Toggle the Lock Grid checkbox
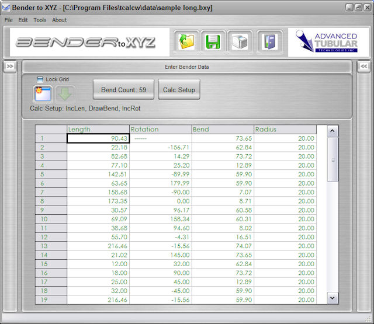The width and height of the screenshot is (374, 324). point(40,79)
